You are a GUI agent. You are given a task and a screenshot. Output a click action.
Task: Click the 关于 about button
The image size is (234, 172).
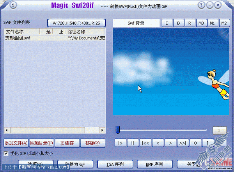point(194,164)
